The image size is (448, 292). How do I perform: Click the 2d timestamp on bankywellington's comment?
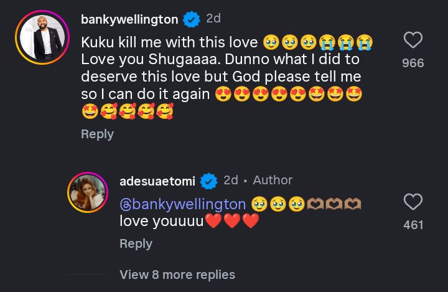click(x=213, y=19)
